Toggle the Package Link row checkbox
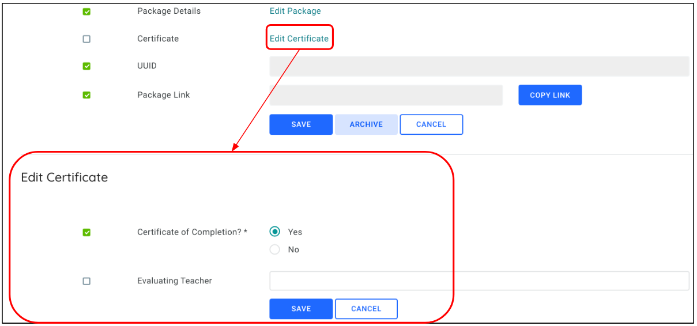The height and width of the screenshot is (326, 697). (x=86, y=95)
